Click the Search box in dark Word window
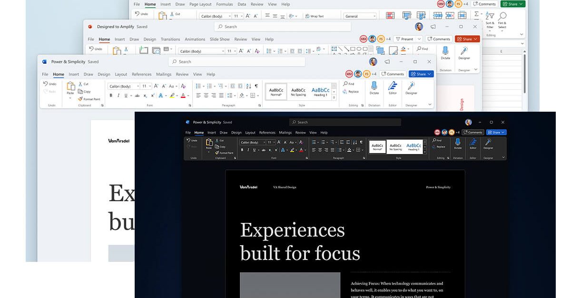This screenshot has width=571, height=298. click(x=345, y=122)
